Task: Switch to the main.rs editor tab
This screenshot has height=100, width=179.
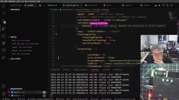Action: coord(52,5)
